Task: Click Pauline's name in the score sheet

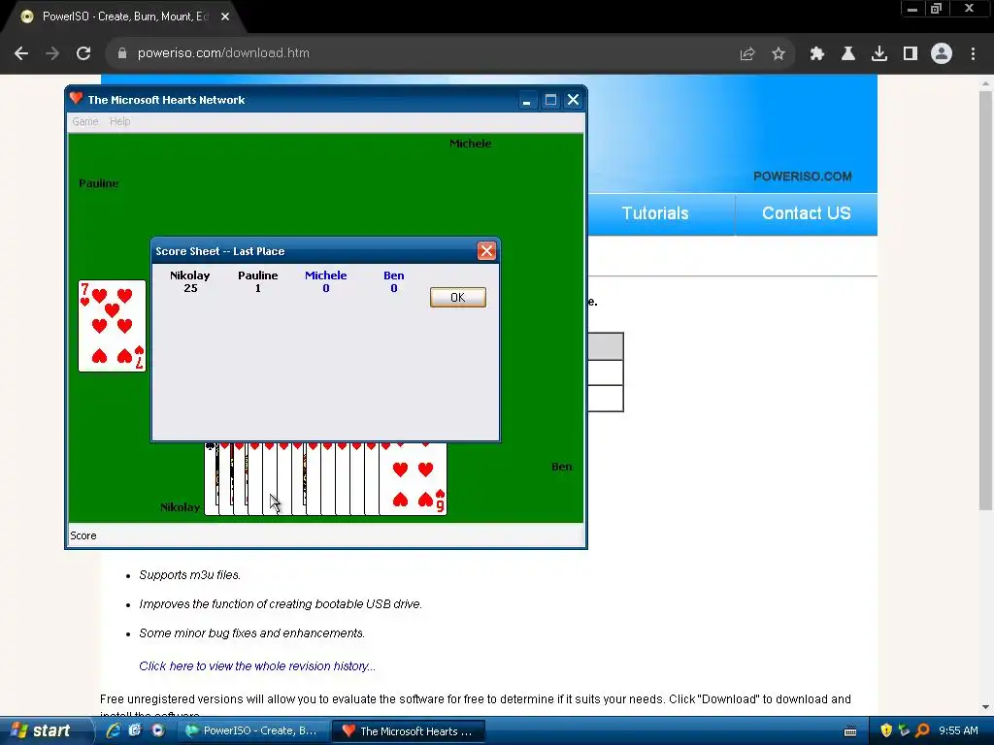Action: (x=258, y=275)
